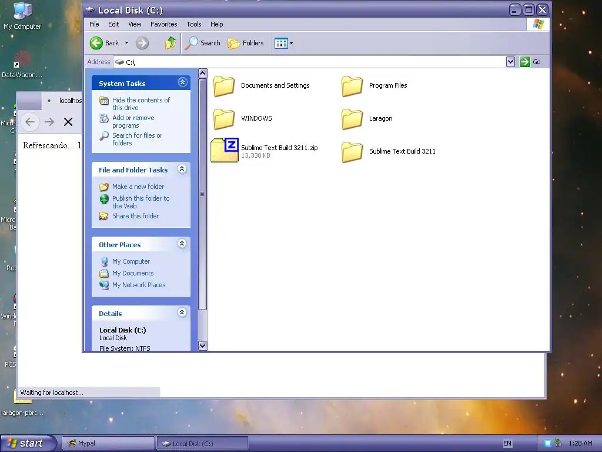Screen dimensions: 602x452
Task: Open the Start menu
Action: click(x=28, y=443)
